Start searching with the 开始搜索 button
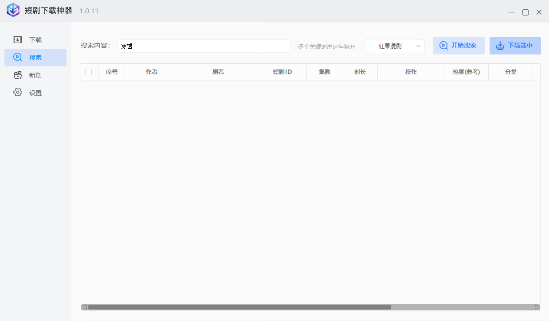This screenshot has width=549, height=321. (x=459, y=46)
